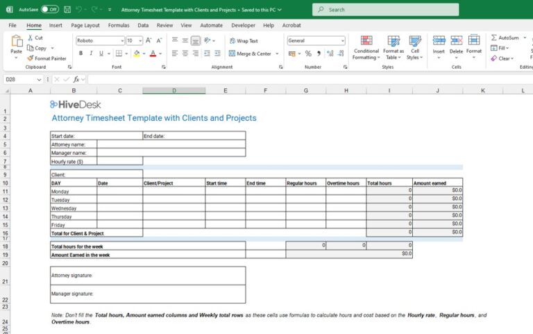Open the Insert Function fx icon
The height and width of the screenshot is (334, 533).
pyautogui.click(x=76, y=79)
